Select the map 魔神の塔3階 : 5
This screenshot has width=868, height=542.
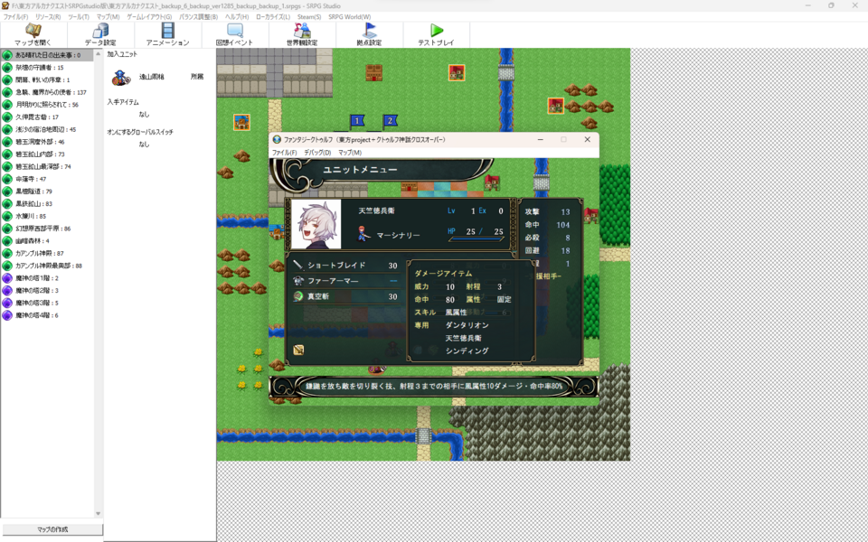click(48, 304)
